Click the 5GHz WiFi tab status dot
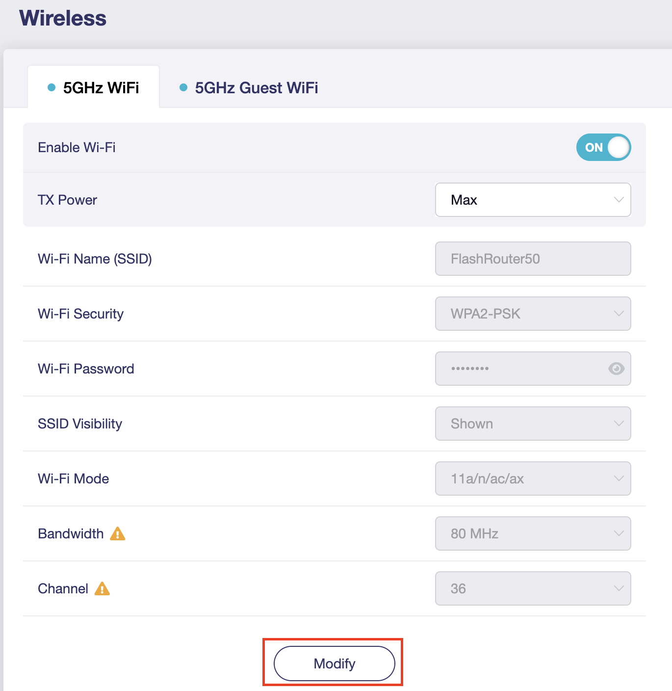The image size is (672, 691). [x=52, y=87]
